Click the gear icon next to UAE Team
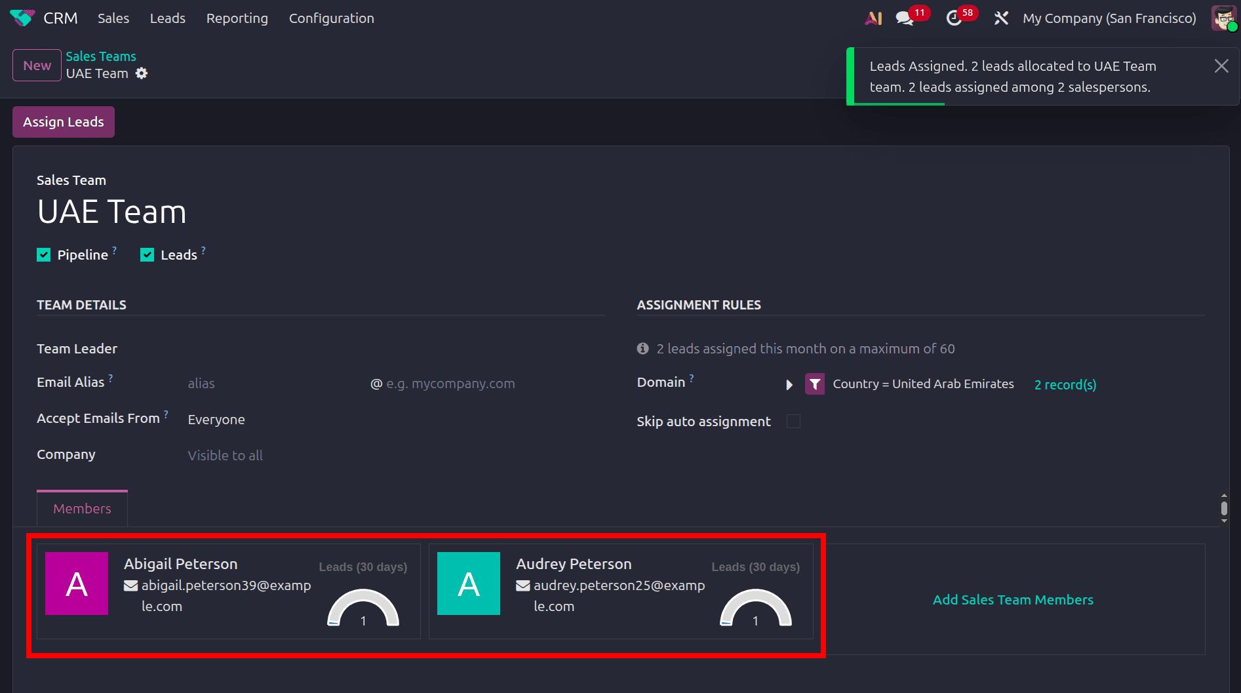Viewport: 1241px width, 693px height. point(142,73)
